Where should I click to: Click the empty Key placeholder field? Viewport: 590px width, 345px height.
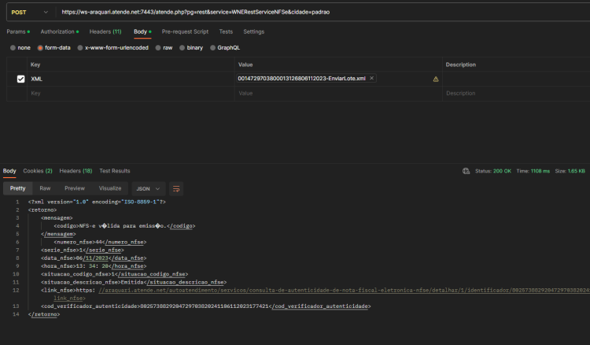pyautogui.click(x=131, y=93)
